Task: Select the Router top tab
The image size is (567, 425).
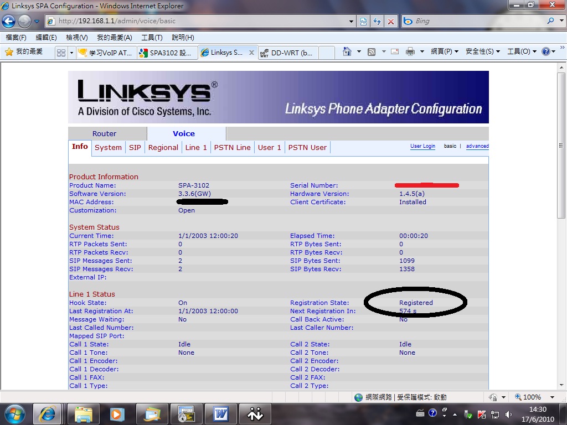Action: click(104, 134)
